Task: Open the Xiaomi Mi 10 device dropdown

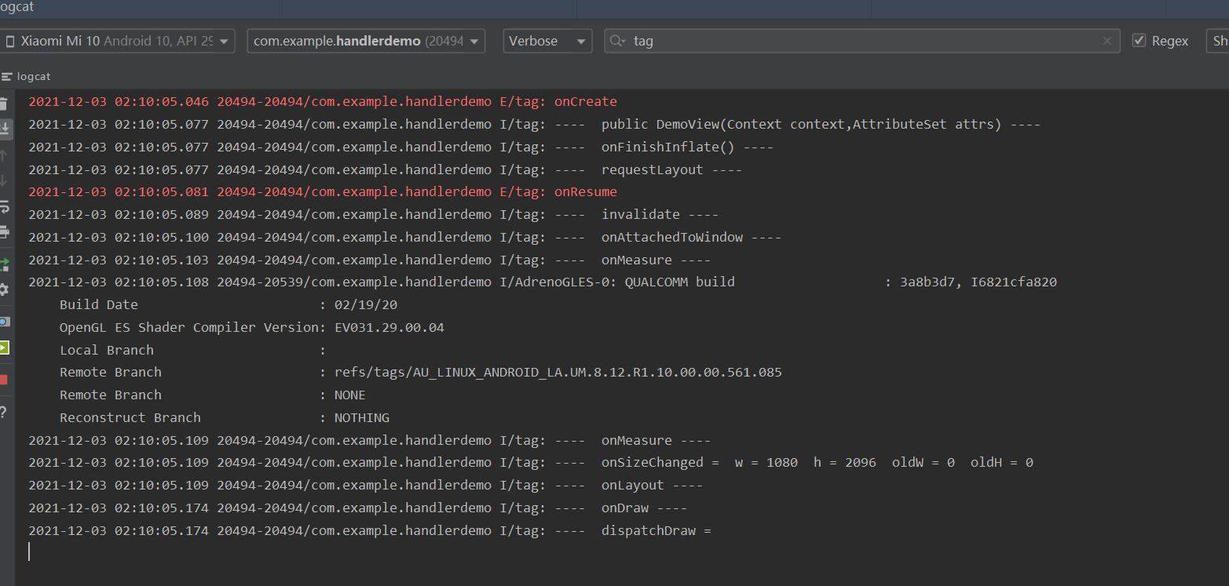Action: pos(117,41)
